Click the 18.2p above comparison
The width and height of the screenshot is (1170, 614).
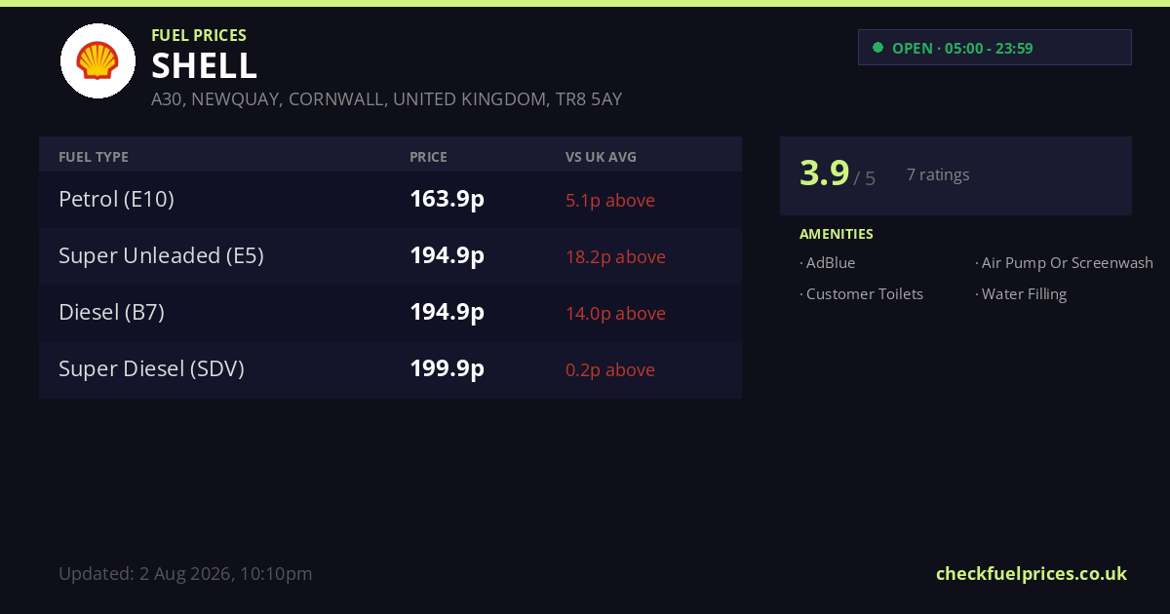pyautogui.click(x=615, y=257)
